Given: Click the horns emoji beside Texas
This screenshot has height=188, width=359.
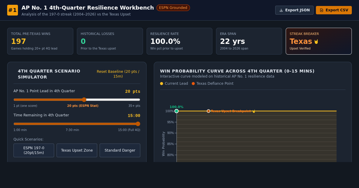Looking at the screenshot, I should pyautogui.click(x=316, y=41).
